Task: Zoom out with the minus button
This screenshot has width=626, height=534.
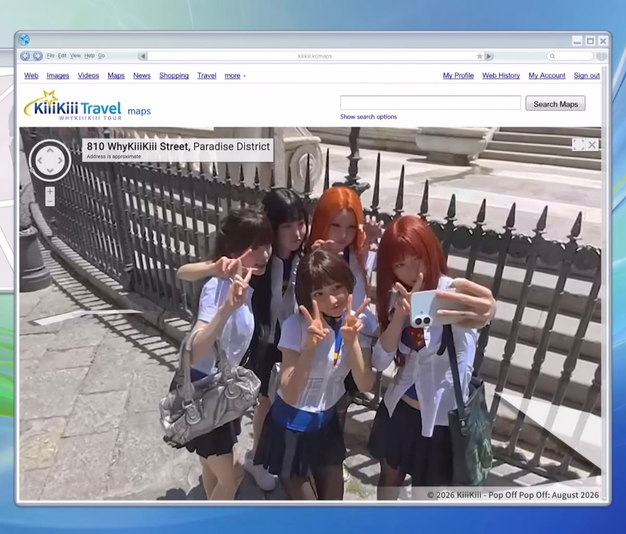Action: (50, 201)
